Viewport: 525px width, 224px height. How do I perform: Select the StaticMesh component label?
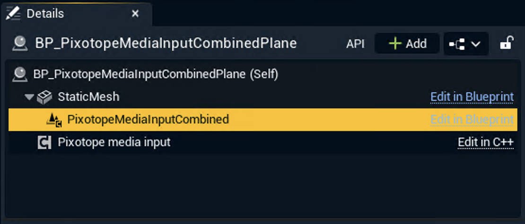pyautogui.click(x=88, y=97)
